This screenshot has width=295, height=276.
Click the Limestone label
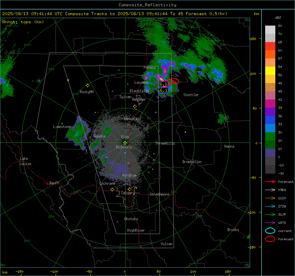click(62, 127)
